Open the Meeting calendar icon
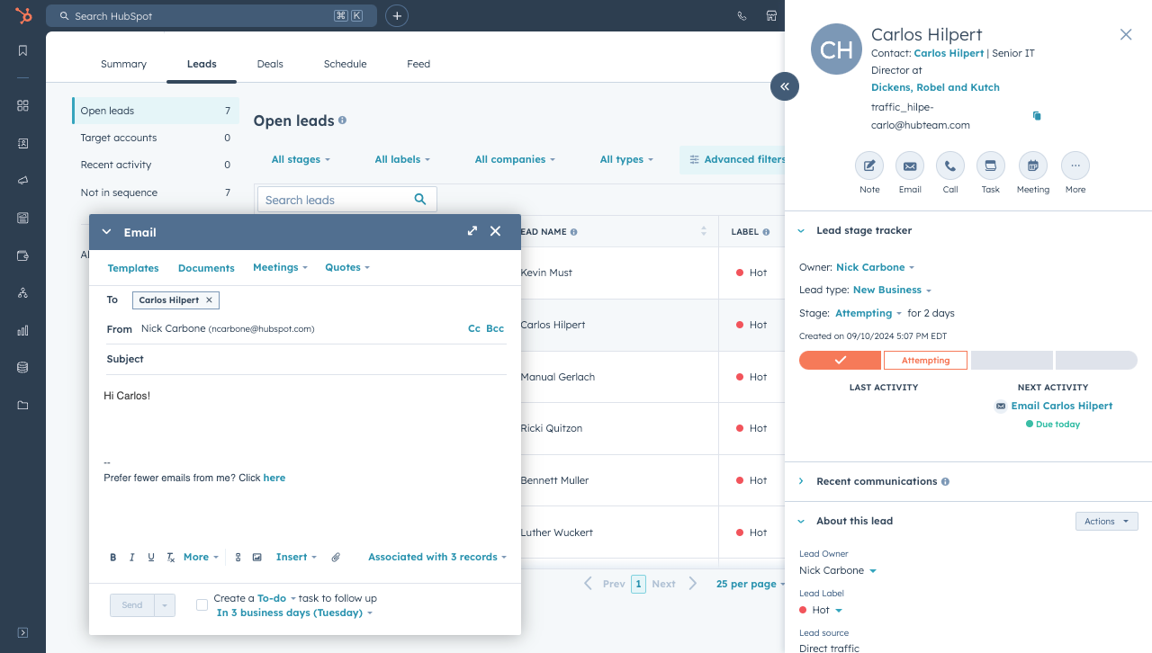Screen dimensions: 1152x653 [1032, 166]
